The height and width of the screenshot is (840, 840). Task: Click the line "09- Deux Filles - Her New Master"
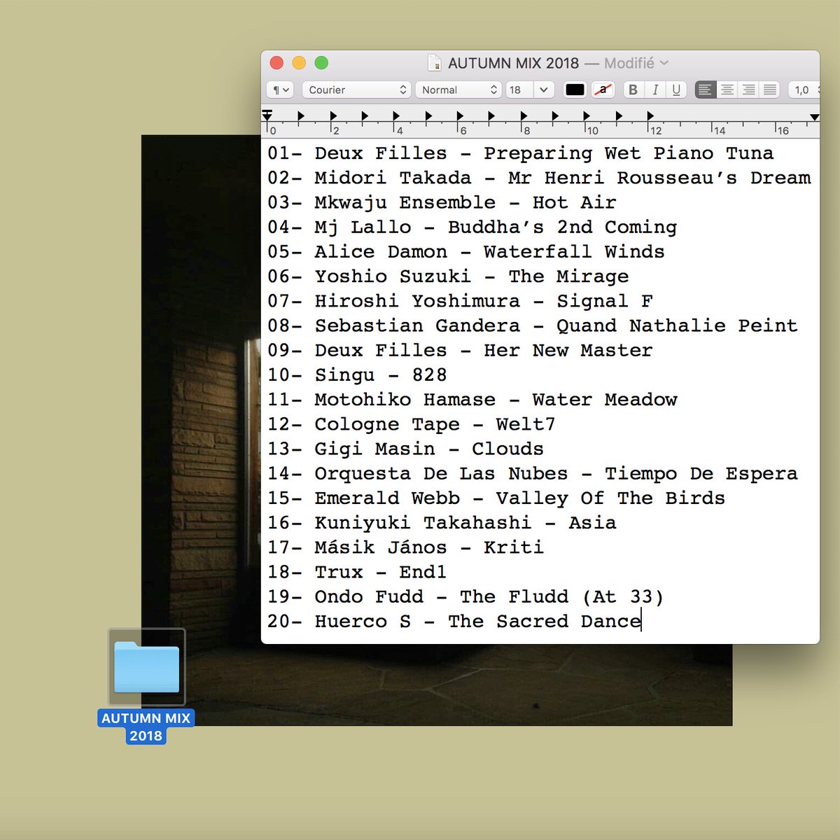point(460,350)
